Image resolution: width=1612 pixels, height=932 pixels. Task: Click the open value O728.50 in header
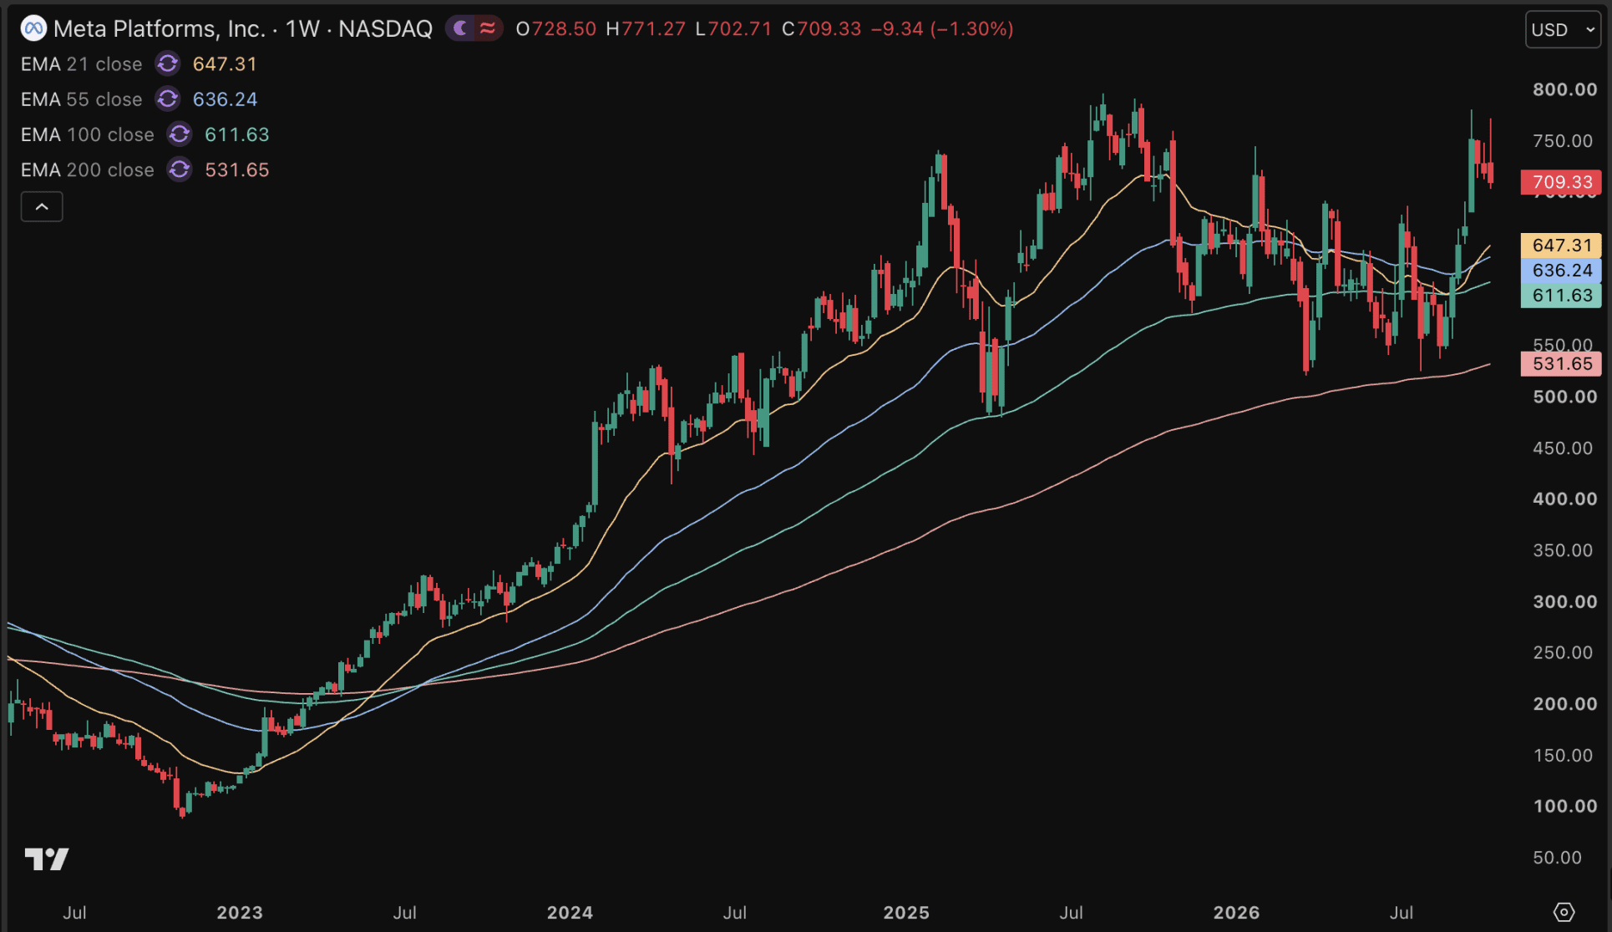click(x=556, y=29)
